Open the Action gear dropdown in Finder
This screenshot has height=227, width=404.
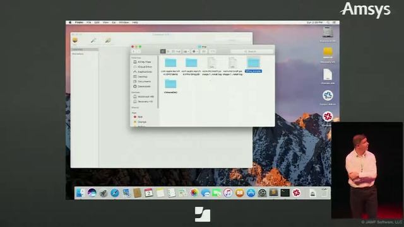[195, 52]
